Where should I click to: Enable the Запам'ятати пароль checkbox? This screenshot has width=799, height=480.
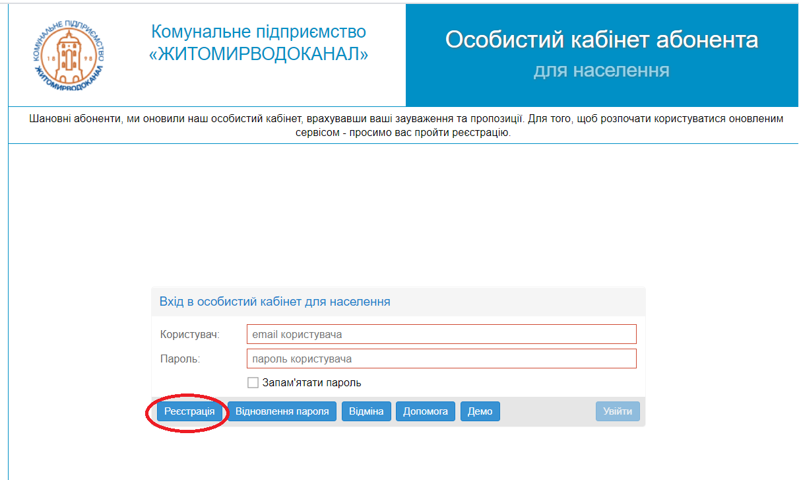(253, 383)
